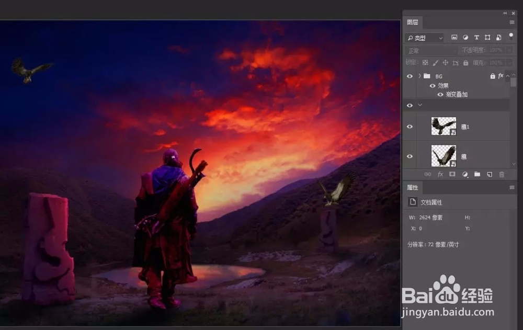
Task: Add a layer style via bottom fx icon
Action: tap(440, 174)
